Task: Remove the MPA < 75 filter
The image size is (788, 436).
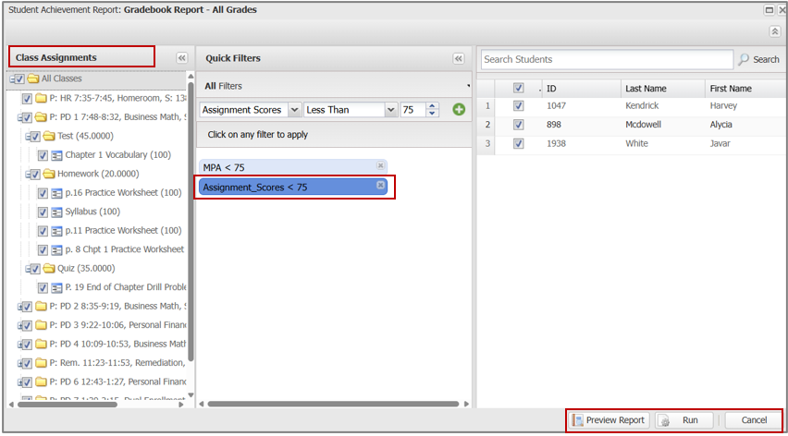Action: point(380,166)
